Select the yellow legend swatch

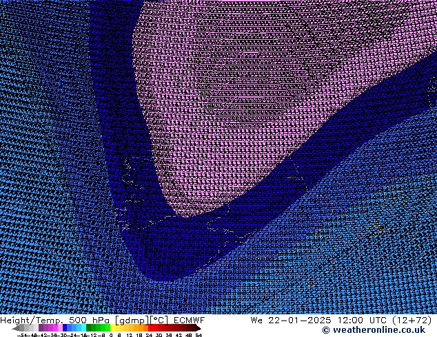(x=112, y=328)
